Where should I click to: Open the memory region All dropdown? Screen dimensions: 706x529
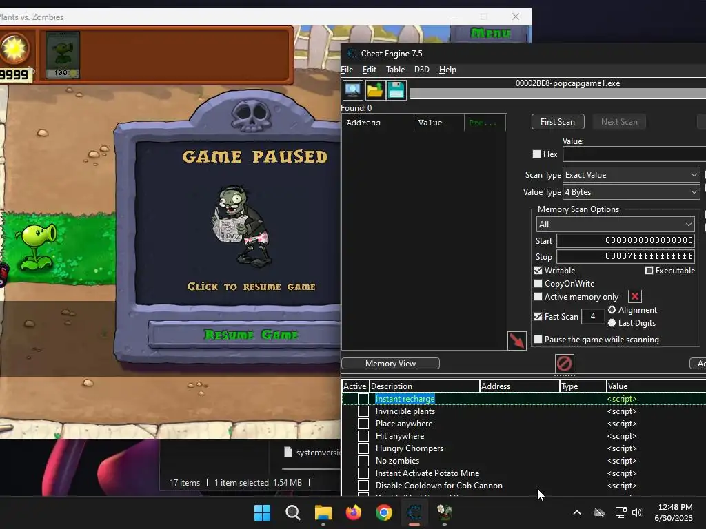coord(615,224)
